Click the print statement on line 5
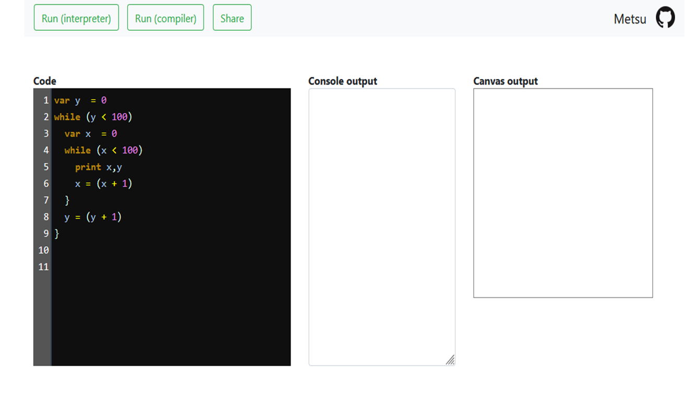Screen dimensions: 697x400 tap(88, 167)
